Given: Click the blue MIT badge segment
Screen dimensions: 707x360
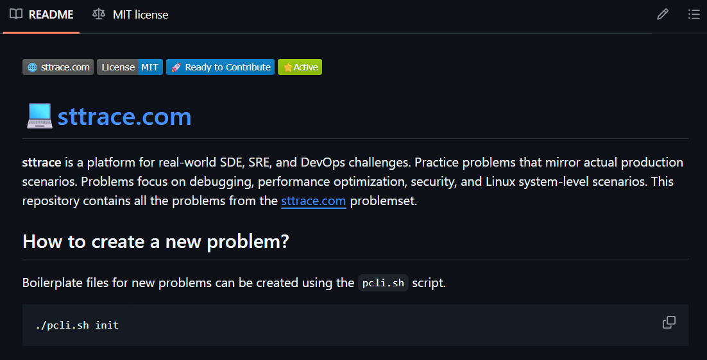Looking at the screenshot, I should click(150, 67).
